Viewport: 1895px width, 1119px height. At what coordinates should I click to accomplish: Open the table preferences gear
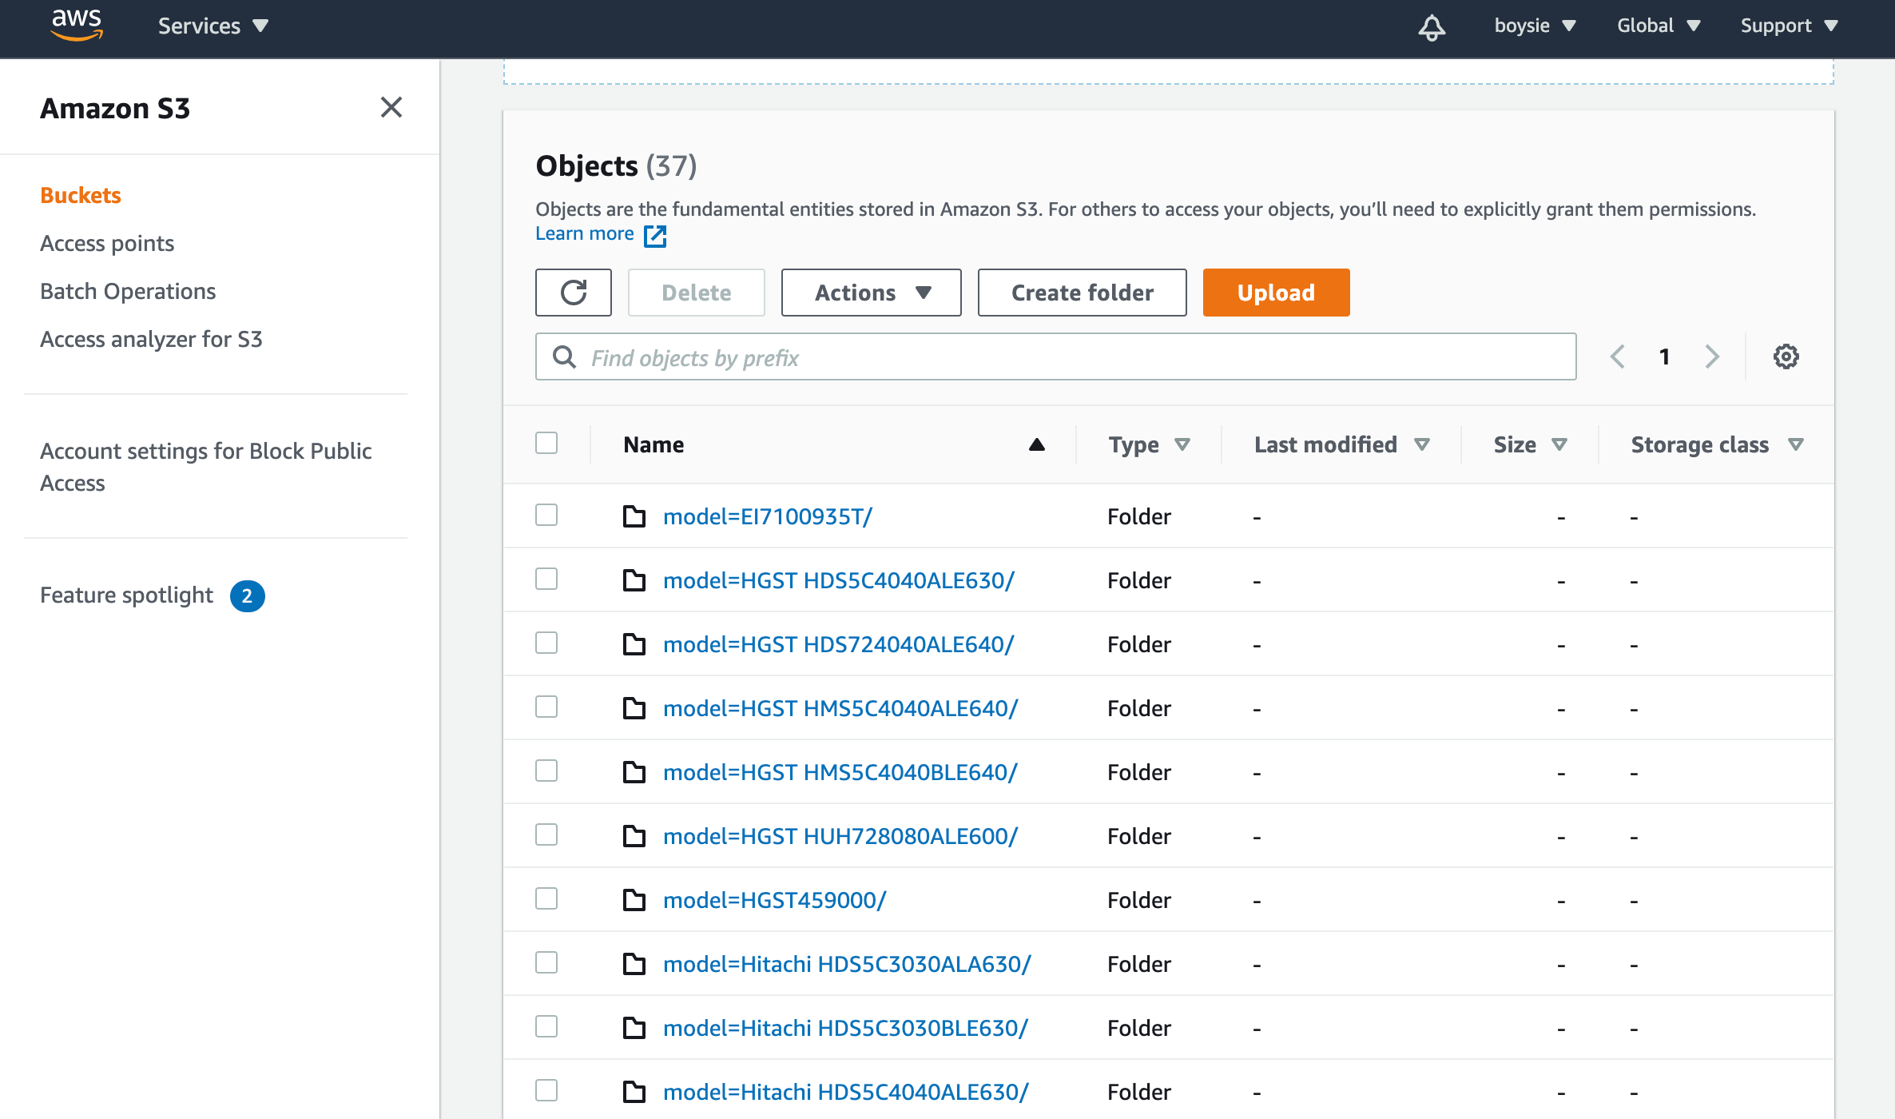tap(1786, 356)
